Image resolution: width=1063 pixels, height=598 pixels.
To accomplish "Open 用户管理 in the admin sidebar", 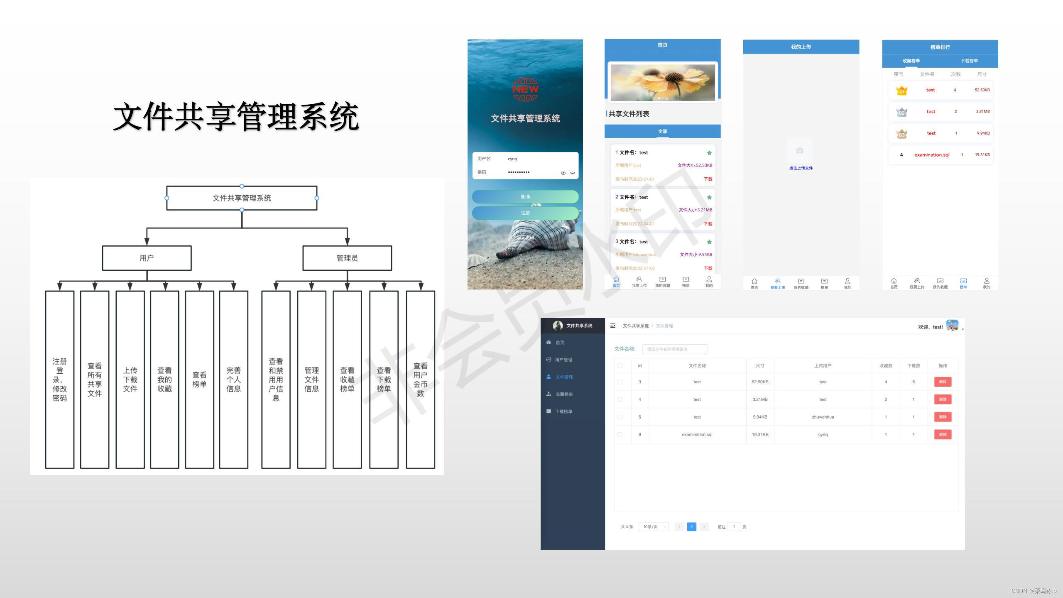I will [563, 360].
